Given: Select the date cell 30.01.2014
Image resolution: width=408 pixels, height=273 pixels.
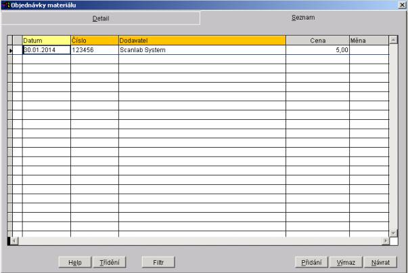Looking at the screenshot, I should 46,50.
